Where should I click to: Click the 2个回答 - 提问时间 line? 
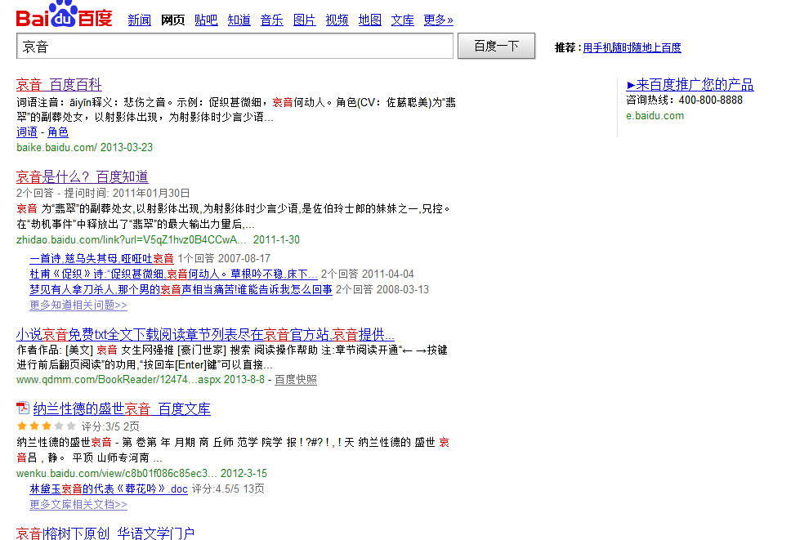coord(103,193)
